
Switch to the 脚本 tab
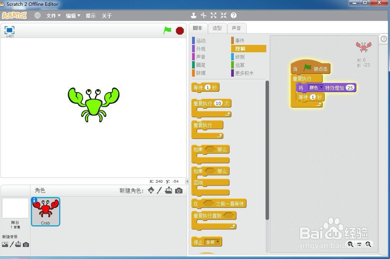pyautogui.click(x=197, y=28)
